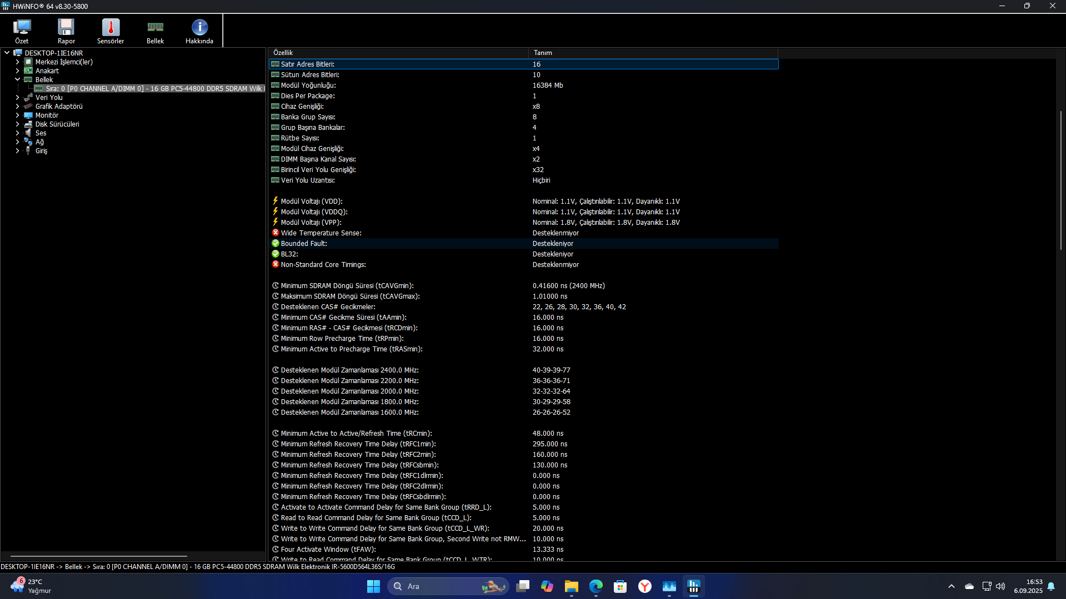Viewport: 1066px width, 599px height.
Task: Collapse the DESKTOP-1IE16NR root node
Action: pos(7,53)
